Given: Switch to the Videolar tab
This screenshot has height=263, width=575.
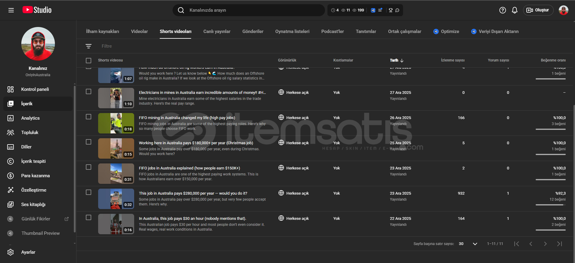Looking at the screenshot, I should [x=139, y=31].
